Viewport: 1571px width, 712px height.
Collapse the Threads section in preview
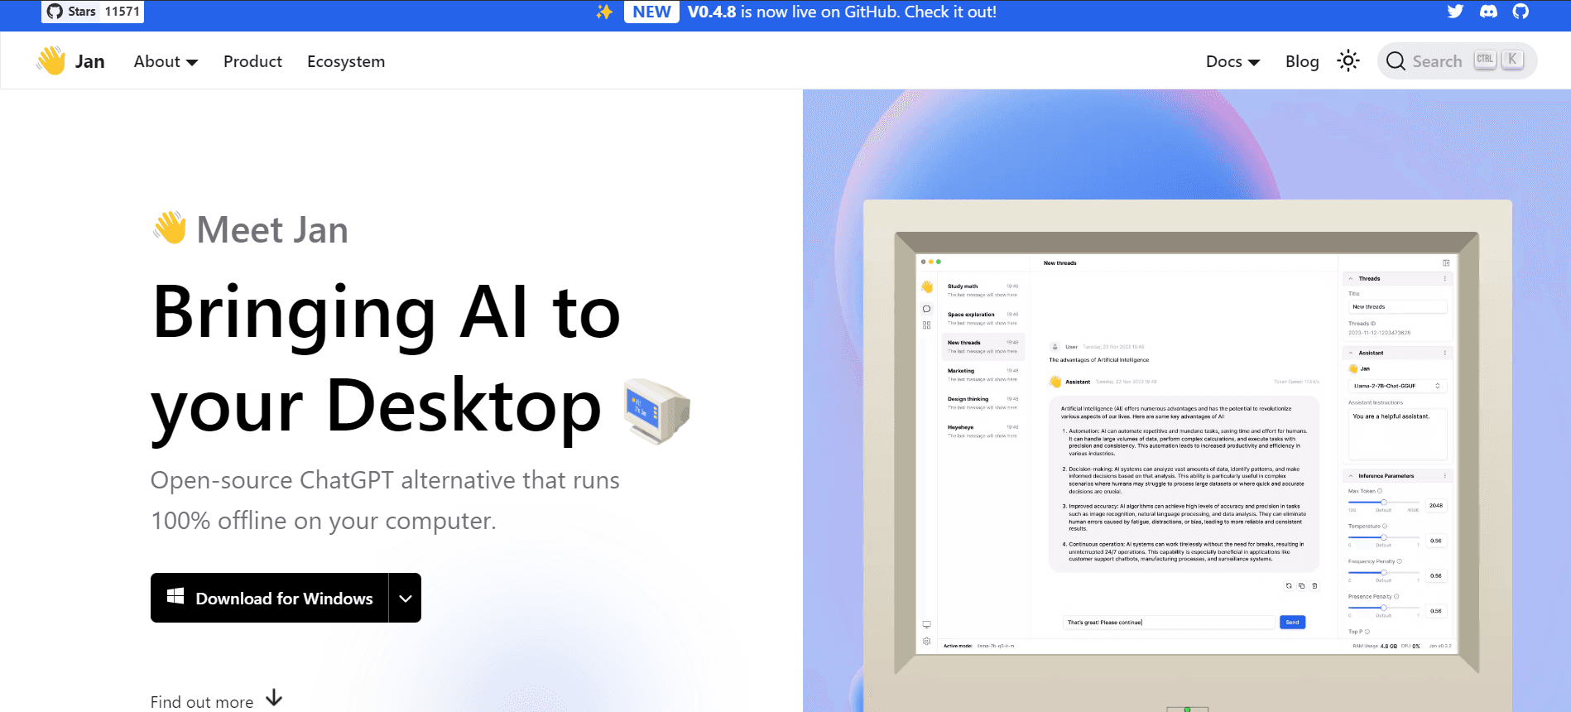point(1351,278)
